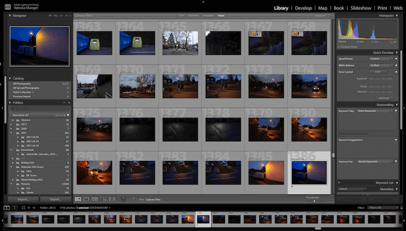Open Survey view in toolbar
Screen dimensions: 406x231
[103, 199]
